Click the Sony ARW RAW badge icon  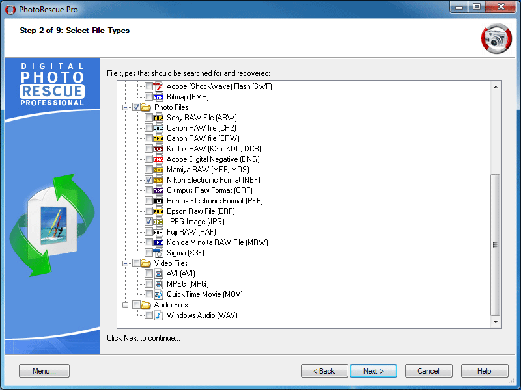158,118
